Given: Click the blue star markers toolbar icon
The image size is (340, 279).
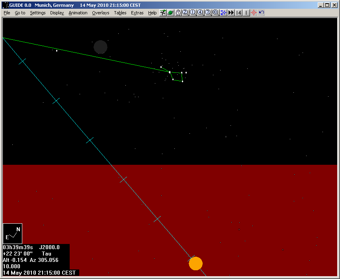Looking at the screenshot, I should pos(223,13).
